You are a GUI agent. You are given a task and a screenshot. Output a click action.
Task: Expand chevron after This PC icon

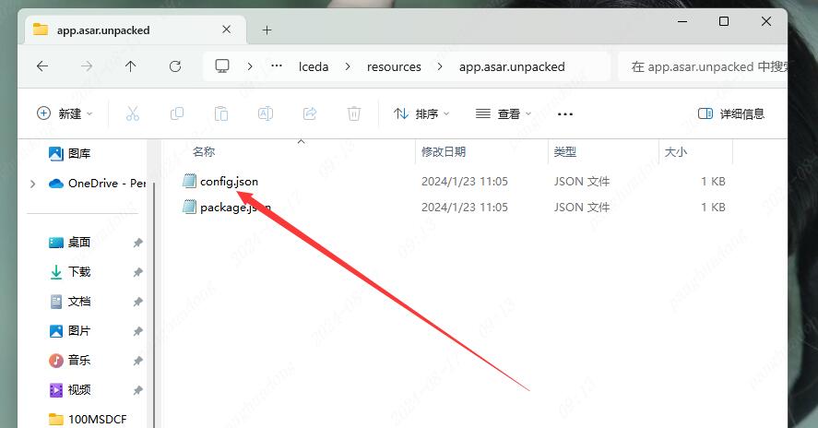[250, 66]
